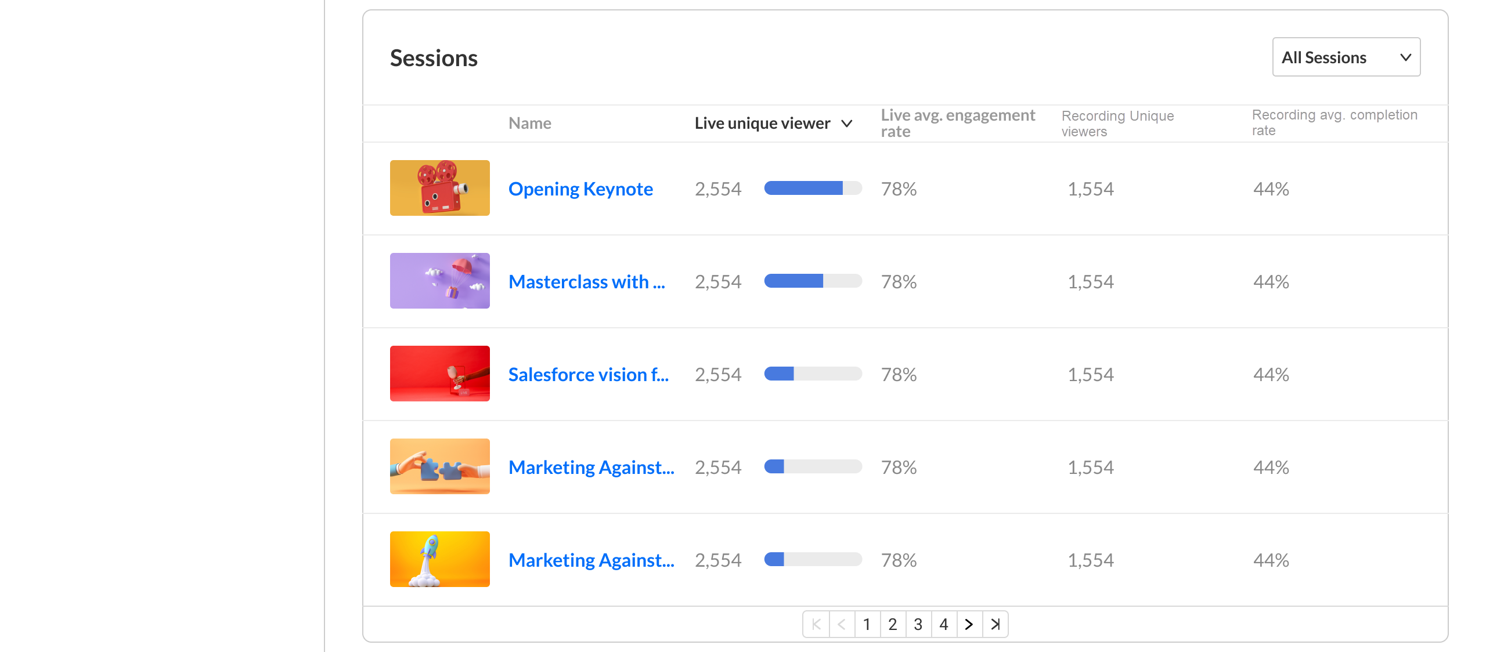This screenshot has height=652, width=1486.
Task: Click 1,554 recording viewers in Opening Keynote row
Action: (1091, 189)
